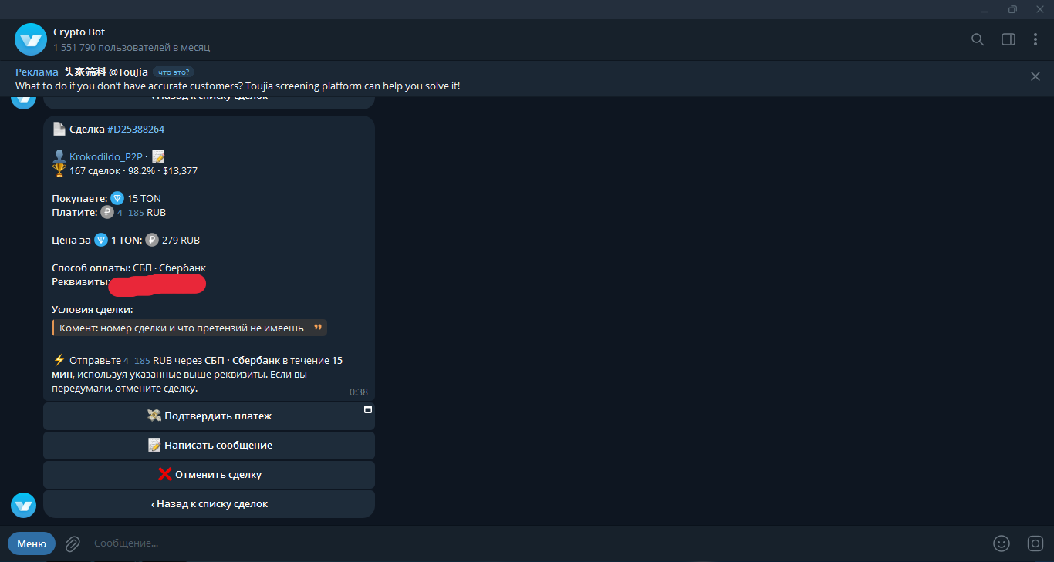Image resolution: width=1054 pixels, height=562 pixels.
Task: Click the document icon before Сделка
Action: pos(59,129)
